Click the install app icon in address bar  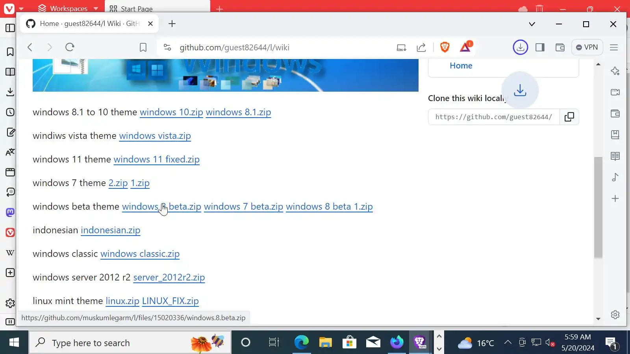(401, 48)
